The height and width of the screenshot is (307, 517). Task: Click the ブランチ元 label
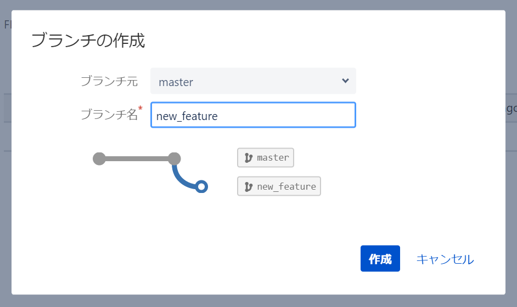(x=109, y=81)
